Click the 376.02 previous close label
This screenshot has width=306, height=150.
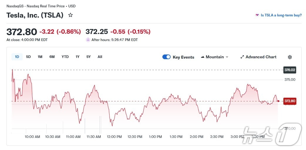point(290,70)
